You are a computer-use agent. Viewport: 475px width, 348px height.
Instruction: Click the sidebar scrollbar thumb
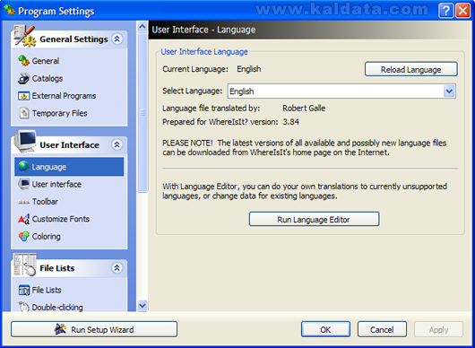point(142,112)
